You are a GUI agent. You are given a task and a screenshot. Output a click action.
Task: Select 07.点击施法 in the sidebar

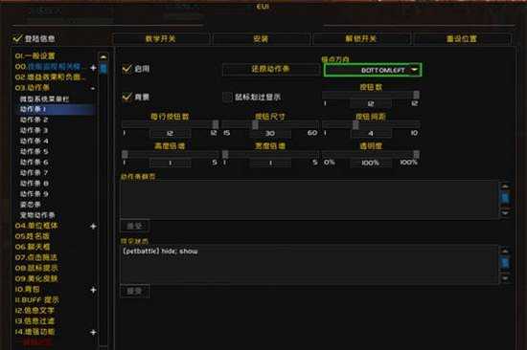pyautogui.click(x=36, y=257)
